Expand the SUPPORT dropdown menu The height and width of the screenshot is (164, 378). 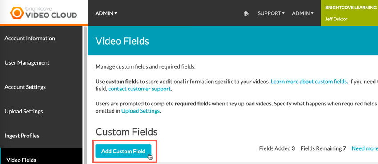[x=271, y=13]
